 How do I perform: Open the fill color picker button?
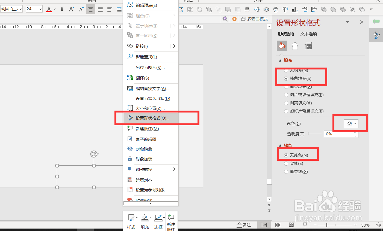tap(351, 123)
